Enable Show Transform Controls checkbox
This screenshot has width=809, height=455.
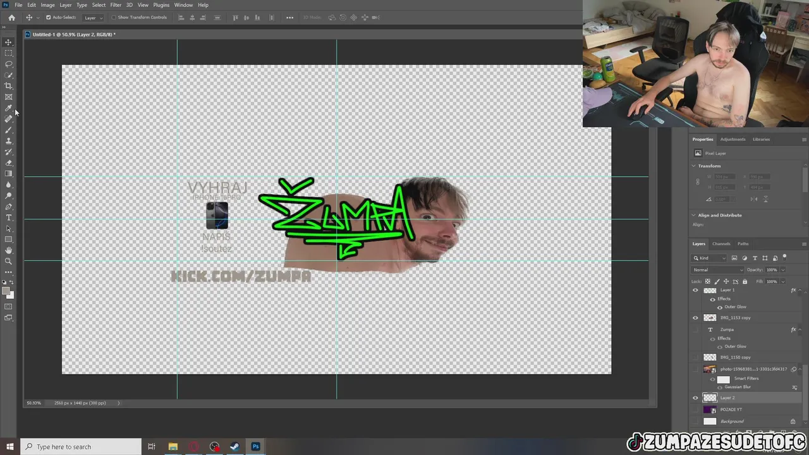pyautogui.click(x=114, y=18)
